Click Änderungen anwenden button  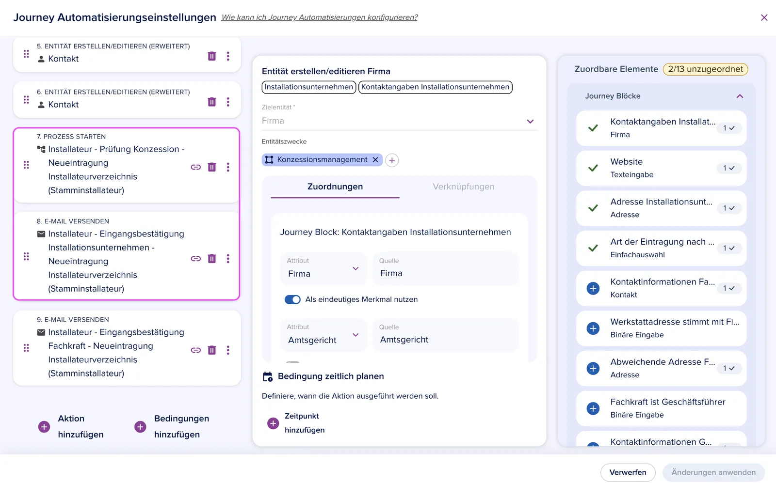coord(713,472)
